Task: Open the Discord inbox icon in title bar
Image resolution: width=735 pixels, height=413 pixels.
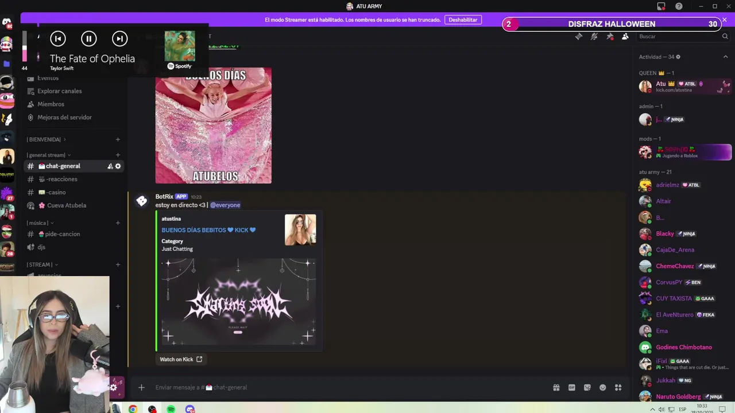Action: pyautogui.click(x=661, y=6)
